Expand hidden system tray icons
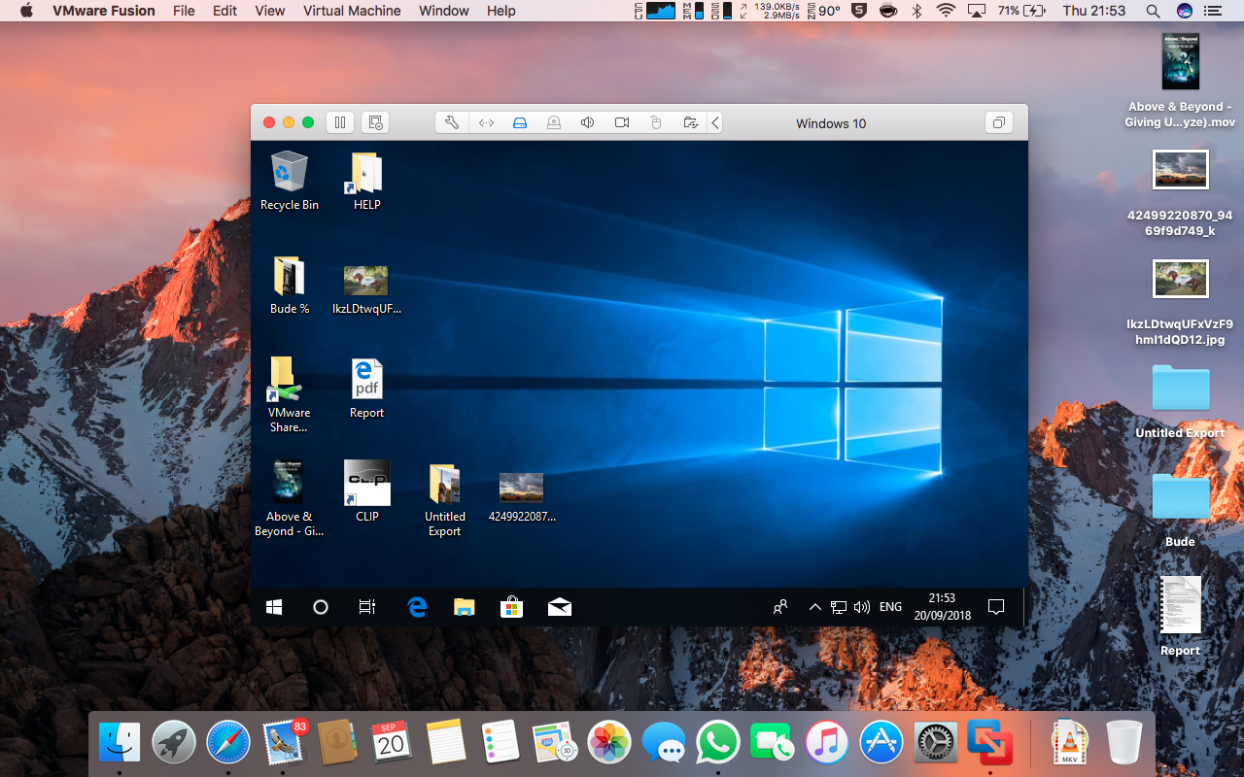The image size is (1244, 777). coord(814,607)
